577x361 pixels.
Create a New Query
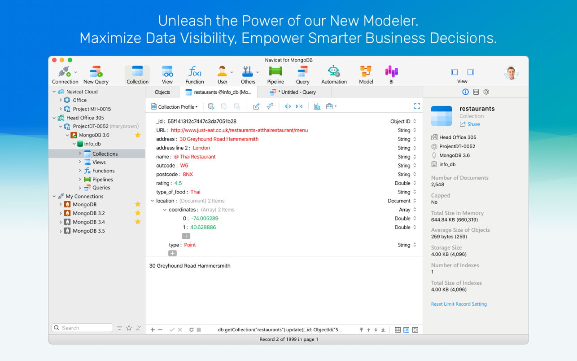click(96, 75)
